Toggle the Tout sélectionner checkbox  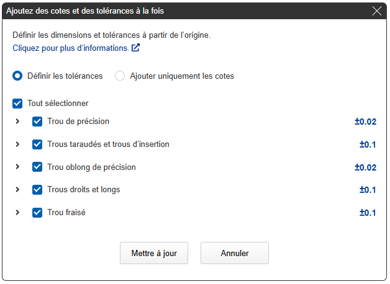(x=17, y=104)
